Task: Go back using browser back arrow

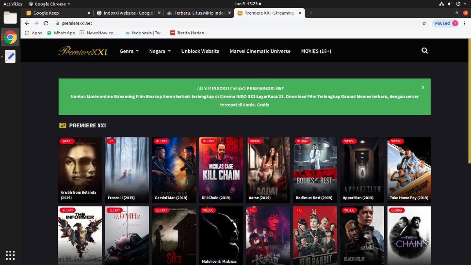Action: tap(27, 23)
